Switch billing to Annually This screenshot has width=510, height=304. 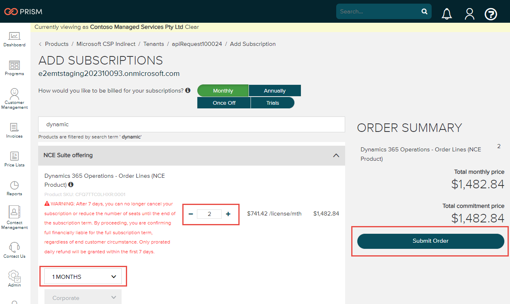coord(274,90)
